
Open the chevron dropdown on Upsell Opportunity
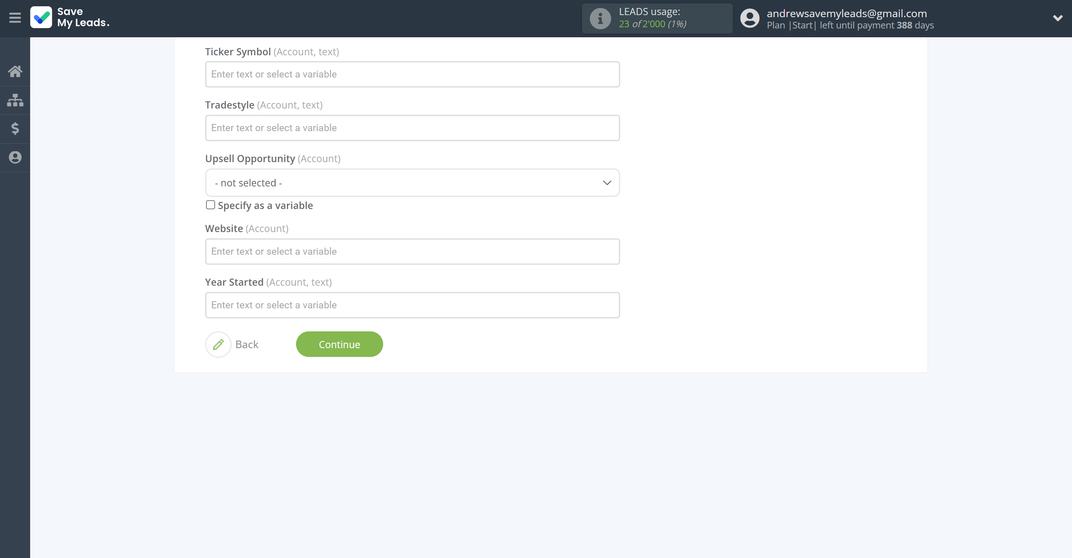pyautogui.click(x=608, y=183)
